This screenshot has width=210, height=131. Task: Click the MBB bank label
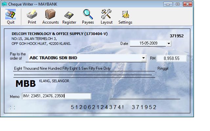coord(25,84)
